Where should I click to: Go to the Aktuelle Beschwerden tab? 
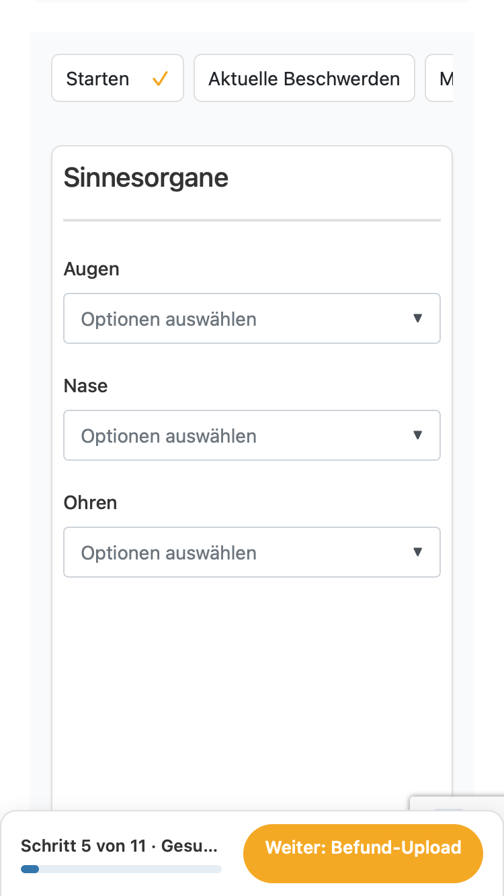tap(304, 78)
